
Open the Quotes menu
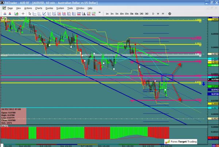[49, 8]
